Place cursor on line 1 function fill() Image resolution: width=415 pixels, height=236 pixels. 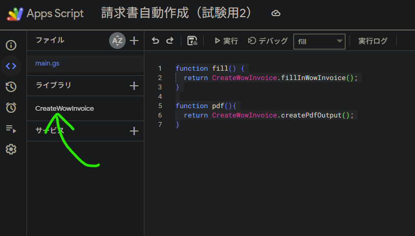210,68
